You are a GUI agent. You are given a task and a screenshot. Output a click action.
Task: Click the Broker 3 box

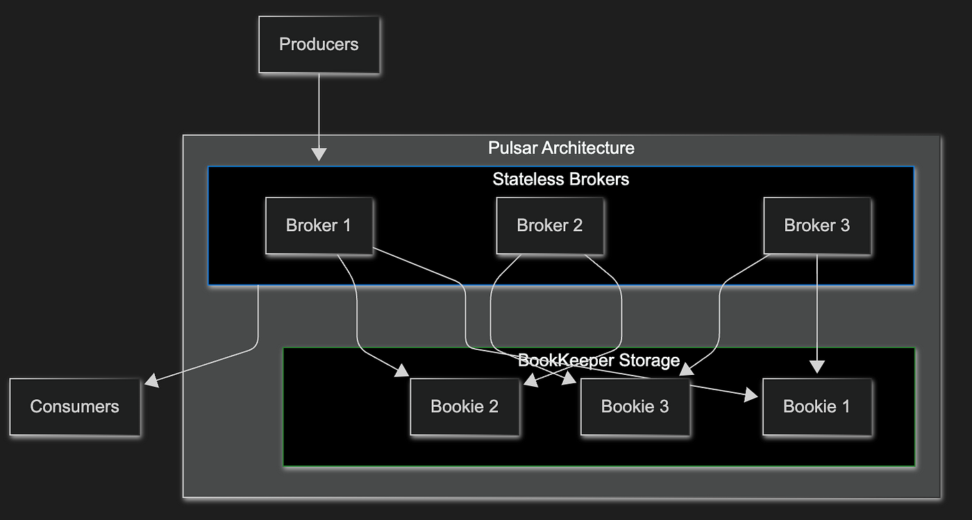(817, 226)
